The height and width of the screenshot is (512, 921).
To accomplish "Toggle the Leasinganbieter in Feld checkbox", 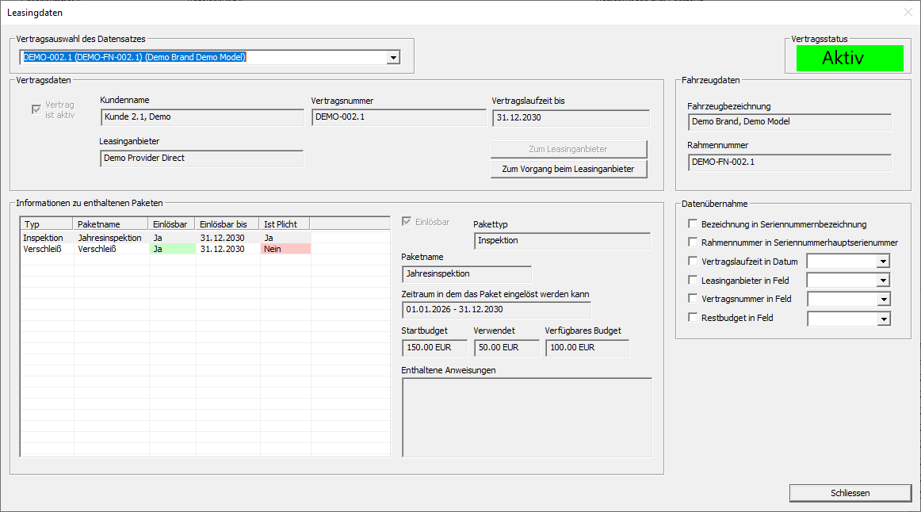I will pyautogui.click(x=693, y=280).
